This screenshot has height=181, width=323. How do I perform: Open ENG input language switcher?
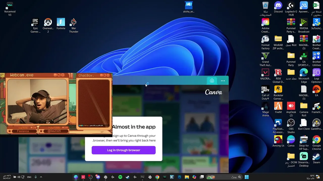29,177
